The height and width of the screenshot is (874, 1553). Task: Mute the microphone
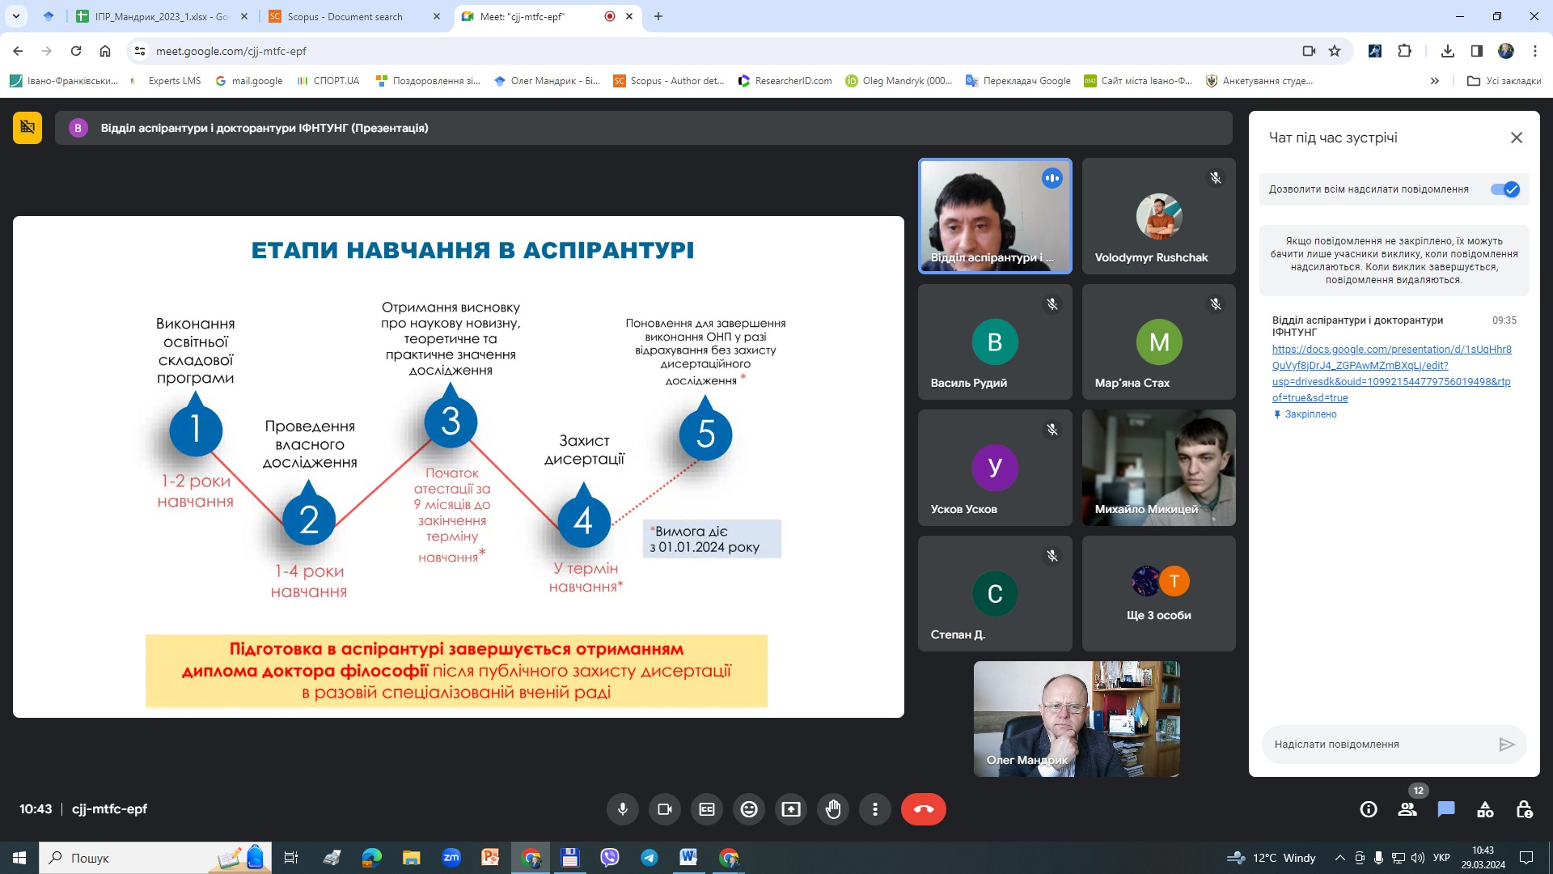[x=622, y=808]
